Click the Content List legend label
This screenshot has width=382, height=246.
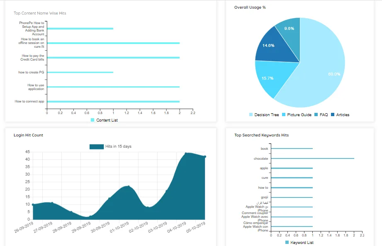click(x=107, y=120)
